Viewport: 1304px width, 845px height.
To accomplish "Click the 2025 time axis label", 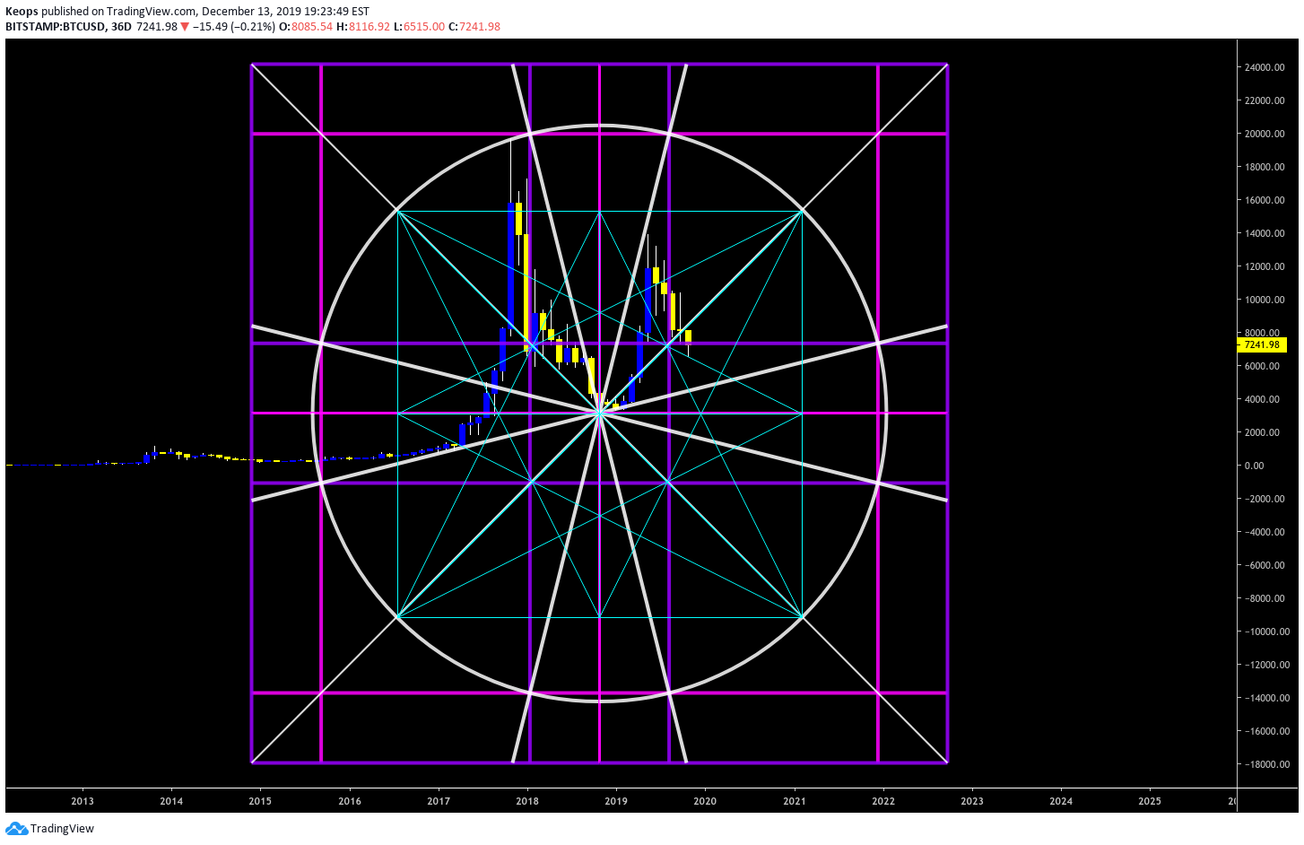I will (1150, 801).
